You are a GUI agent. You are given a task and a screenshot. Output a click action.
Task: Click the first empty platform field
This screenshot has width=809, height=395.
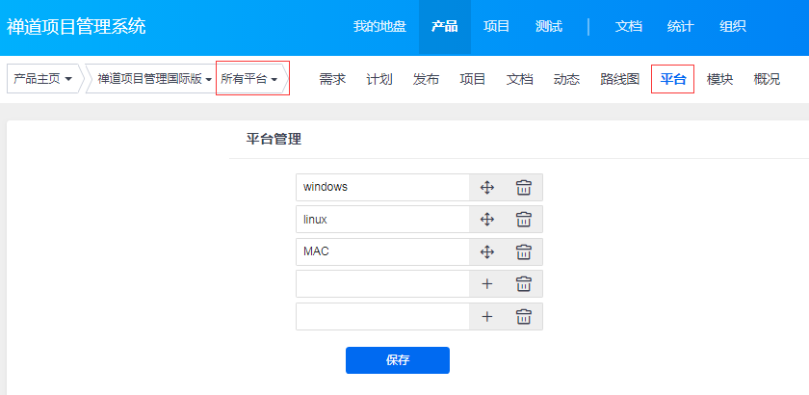[383, 284]
